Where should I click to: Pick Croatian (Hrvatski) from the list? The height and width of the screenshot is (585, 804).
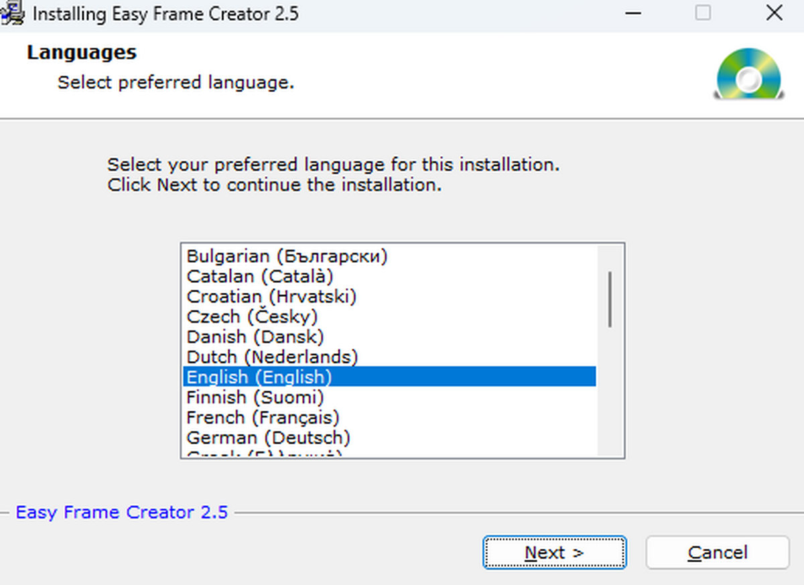pos(389,296)
